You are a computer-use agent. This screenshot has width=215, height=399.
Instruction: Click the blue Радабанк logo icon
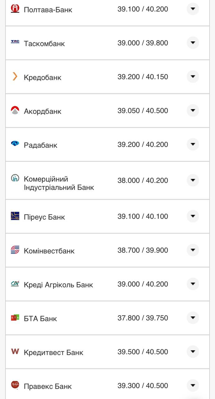tap(15, 144)
